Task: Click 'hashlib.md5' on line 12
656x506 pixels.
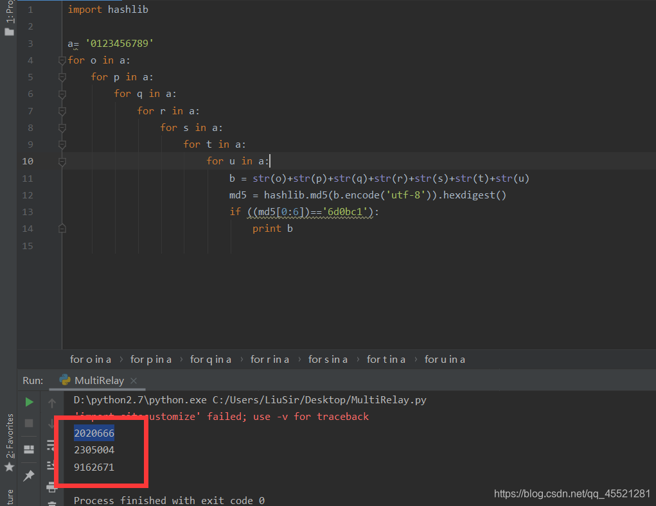Action: [296, 195]
